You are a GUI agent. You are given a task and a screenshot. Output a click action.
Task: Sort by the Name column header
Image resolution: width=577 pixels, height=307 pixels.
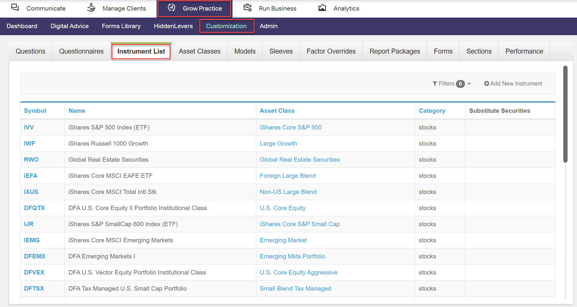[77, 111]
